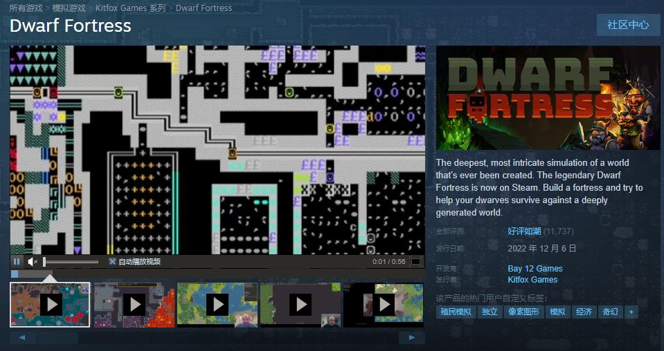Play the second thumbnail with lava map
664x351 pixels.
pyautogui.click(x=134, y=305)
